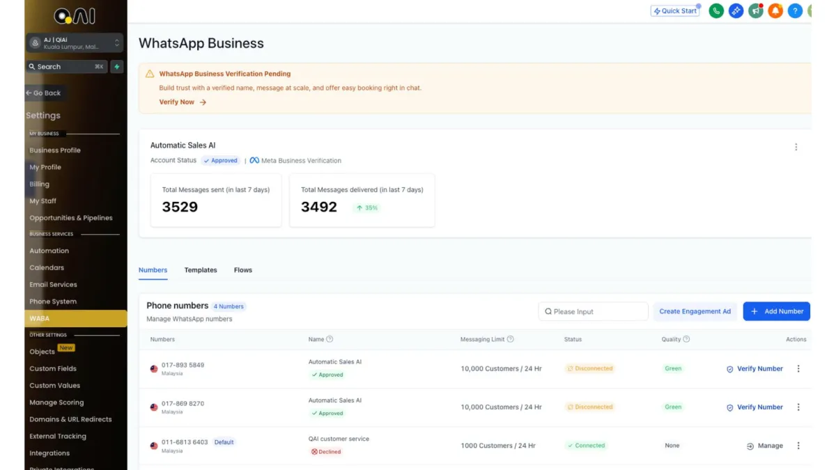This screenshot has width=836, height=470.
Task: Click the help icon next to Messaging Limit
Action: tap(511, 339)
